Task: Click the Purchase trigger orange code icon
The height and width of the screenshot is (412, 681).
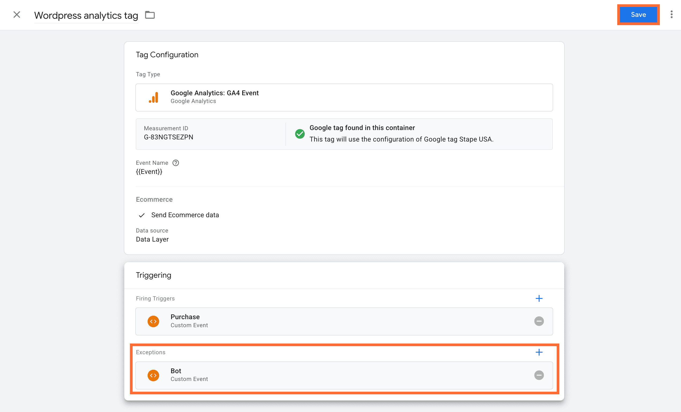Action: coord(153,321)
